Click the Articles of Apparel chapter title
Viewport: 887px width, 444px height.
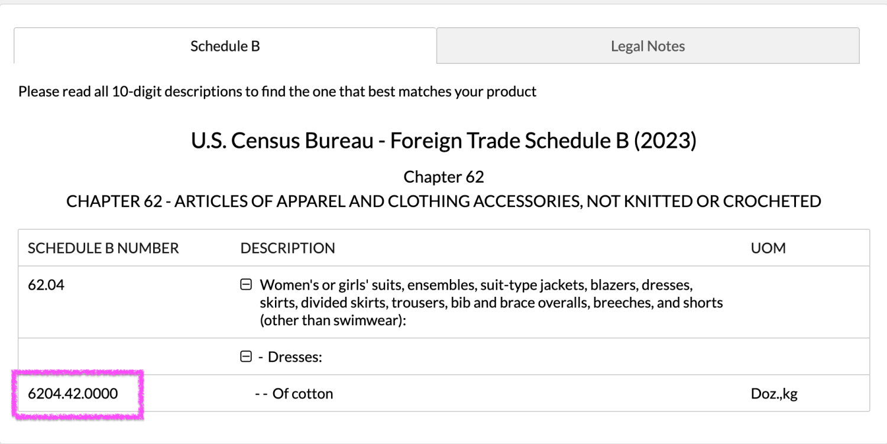point(444,201)
